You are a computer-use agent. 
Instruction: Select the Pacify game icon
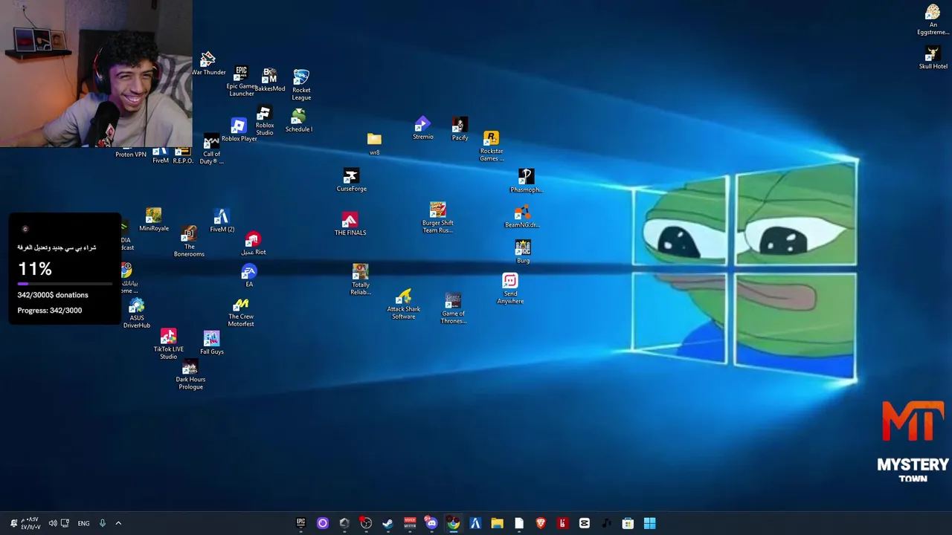point(460,129)
